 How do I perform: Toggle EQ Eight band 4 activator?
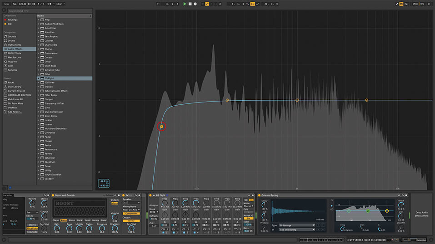point(195,233)
